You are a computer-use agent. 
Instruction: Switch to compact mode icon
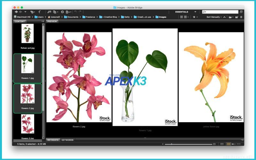pyautogui.click(x=241, y=12)
